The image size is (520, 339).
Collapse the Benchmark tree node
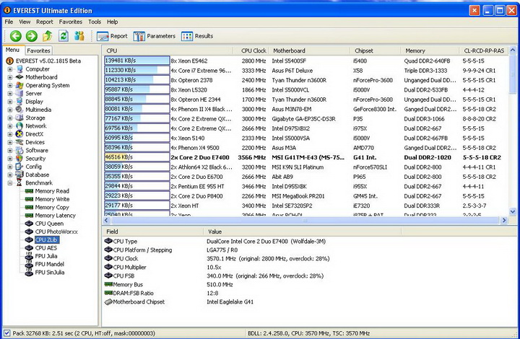(x=10, y=182)
